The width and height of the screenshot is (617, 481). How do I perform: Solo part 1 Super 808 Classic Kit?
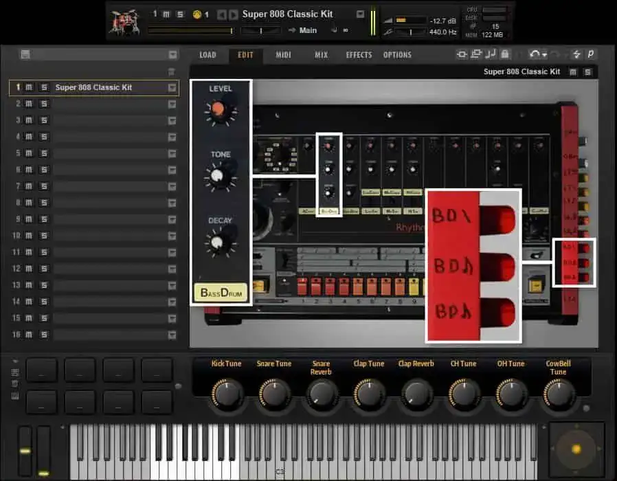(44, 87)
